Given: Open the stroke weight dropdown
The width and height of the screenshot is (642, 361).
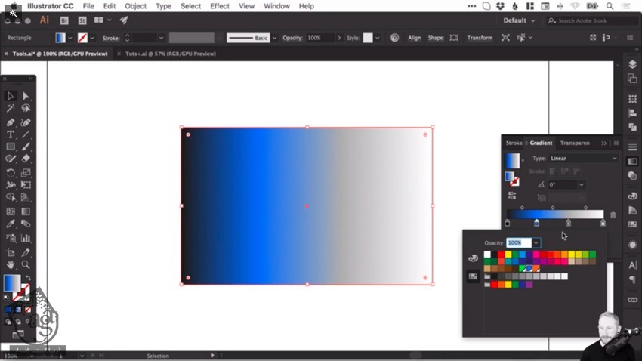Looking at the screenshot, I should [161, 38].
